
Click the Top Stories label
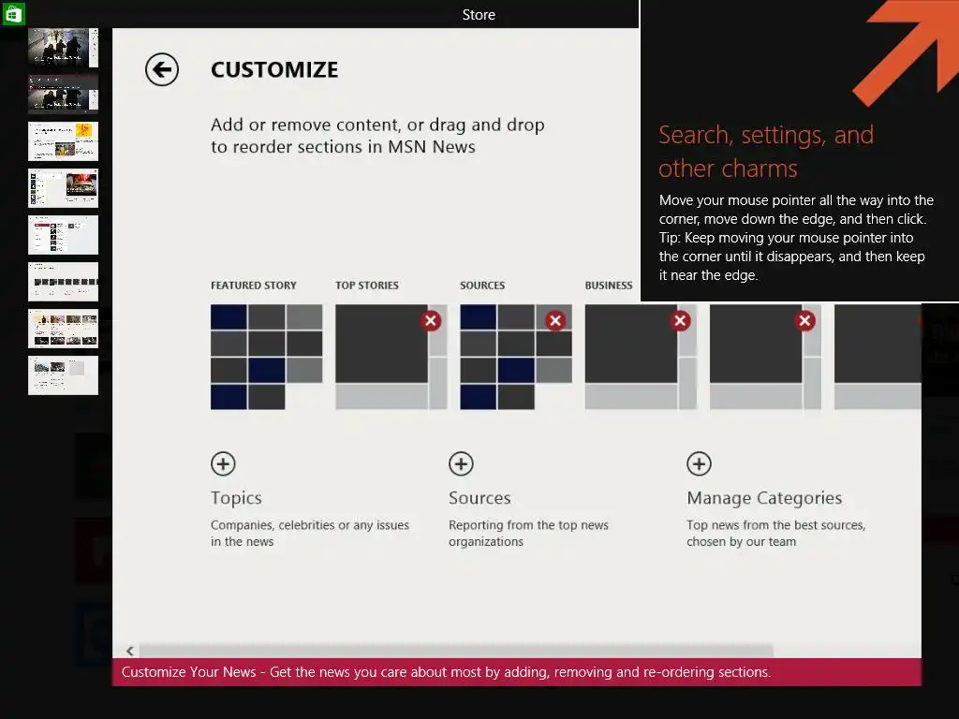point(367,286)
